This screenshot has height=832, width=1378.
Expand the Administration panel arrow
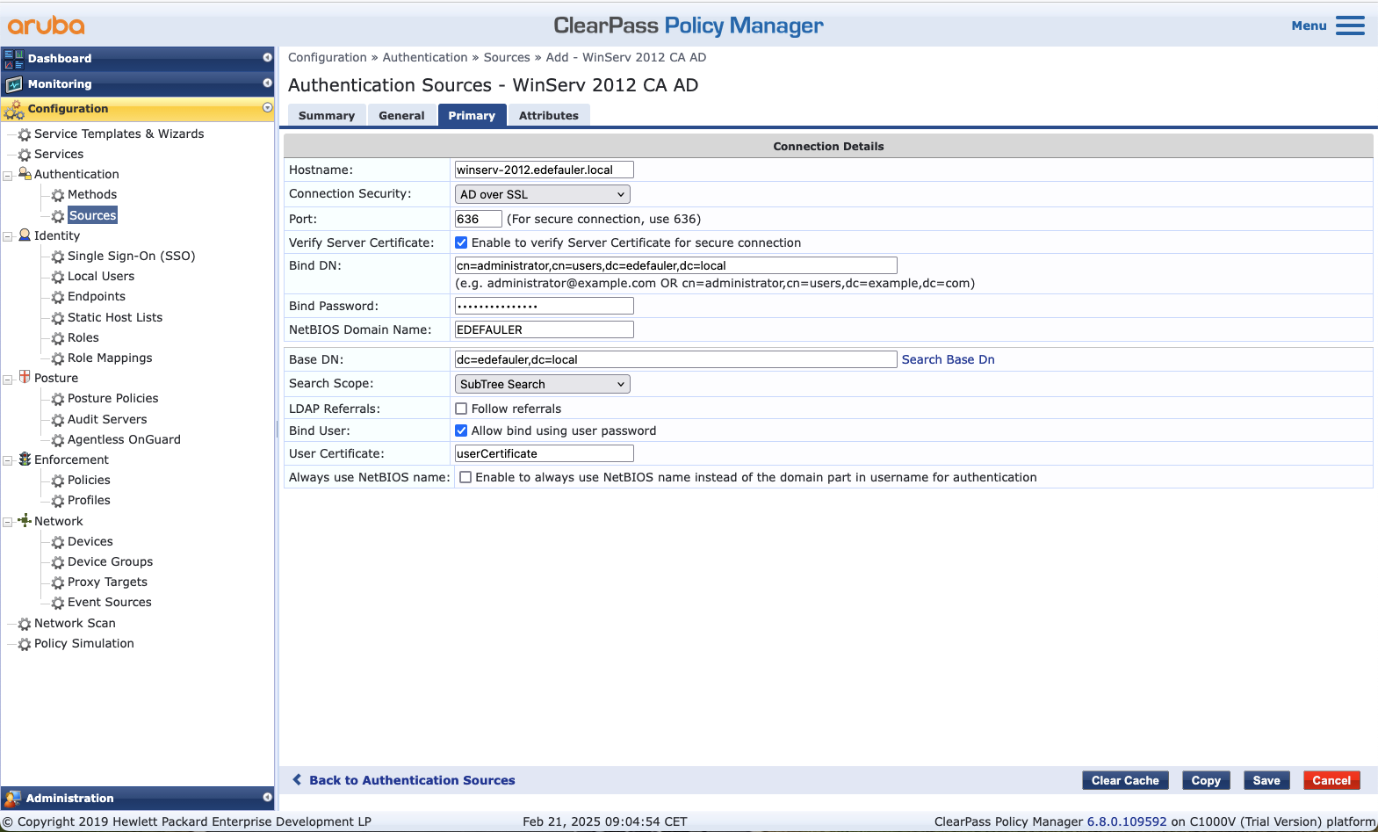pyautogui.click(x=268, y=797)
